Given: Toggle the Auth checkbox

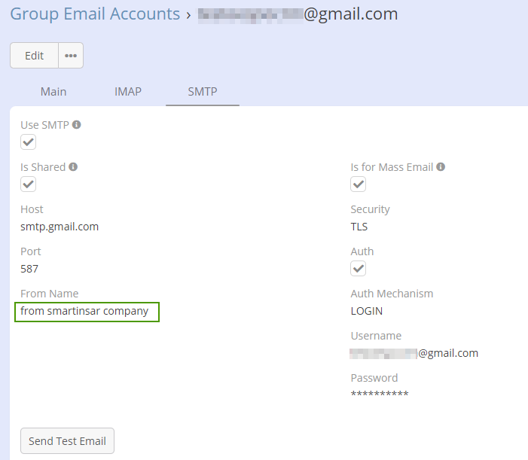Looking at the screenshot, I should coord(359,268).
